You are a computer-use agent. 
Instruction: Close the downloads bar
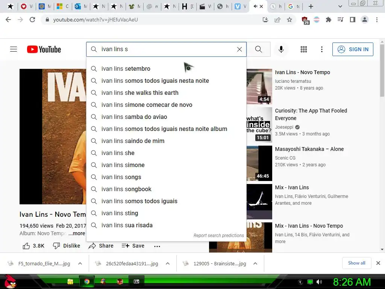(378, 263)
